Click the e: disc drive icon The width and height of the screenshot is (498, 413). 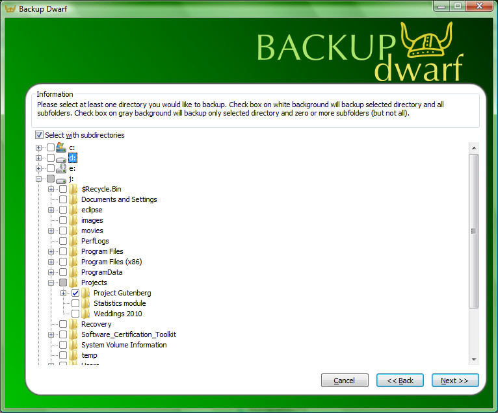point(61,168)
